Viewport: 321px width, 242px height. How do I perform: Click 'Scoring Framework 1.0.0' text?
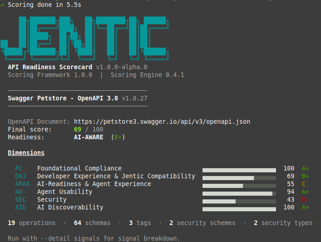50,75
